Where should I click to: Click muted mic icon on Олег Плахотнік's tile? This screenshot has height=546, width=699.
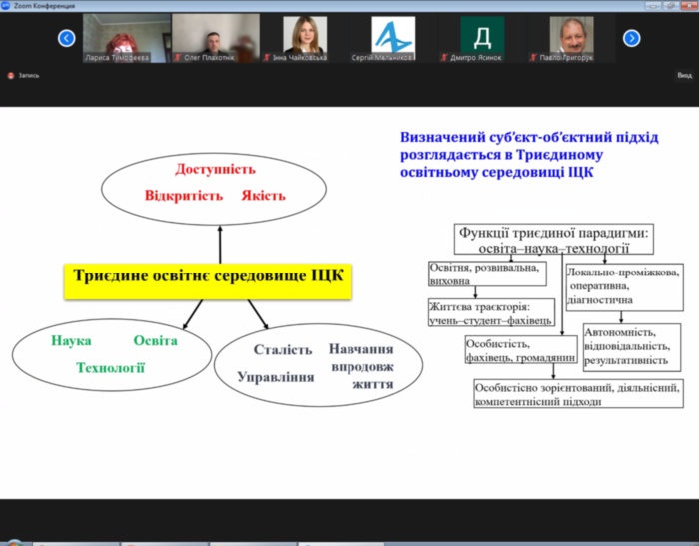tap(181, 58)
